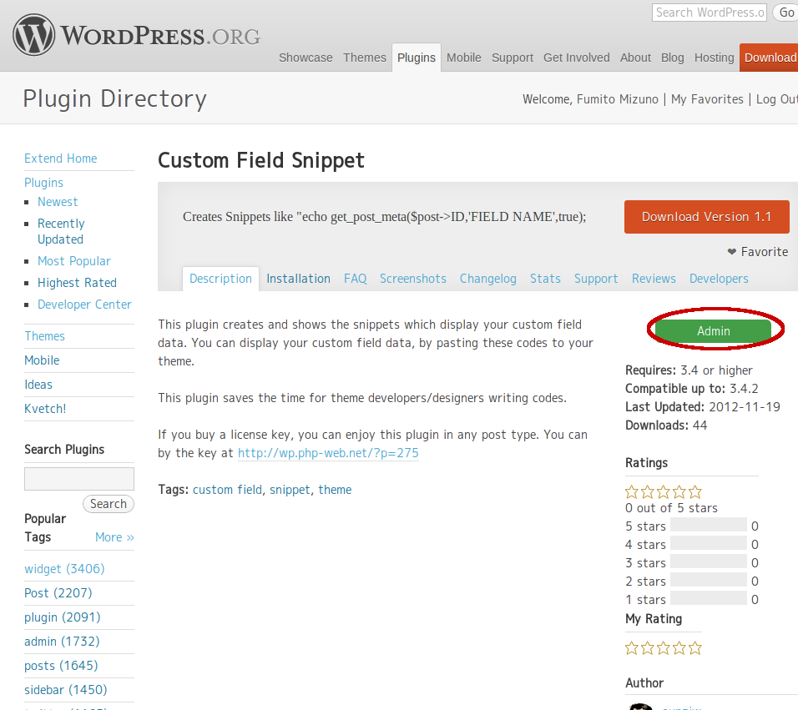Open the Developer Center link
This screenshot has height=710, width=798.
84,305
